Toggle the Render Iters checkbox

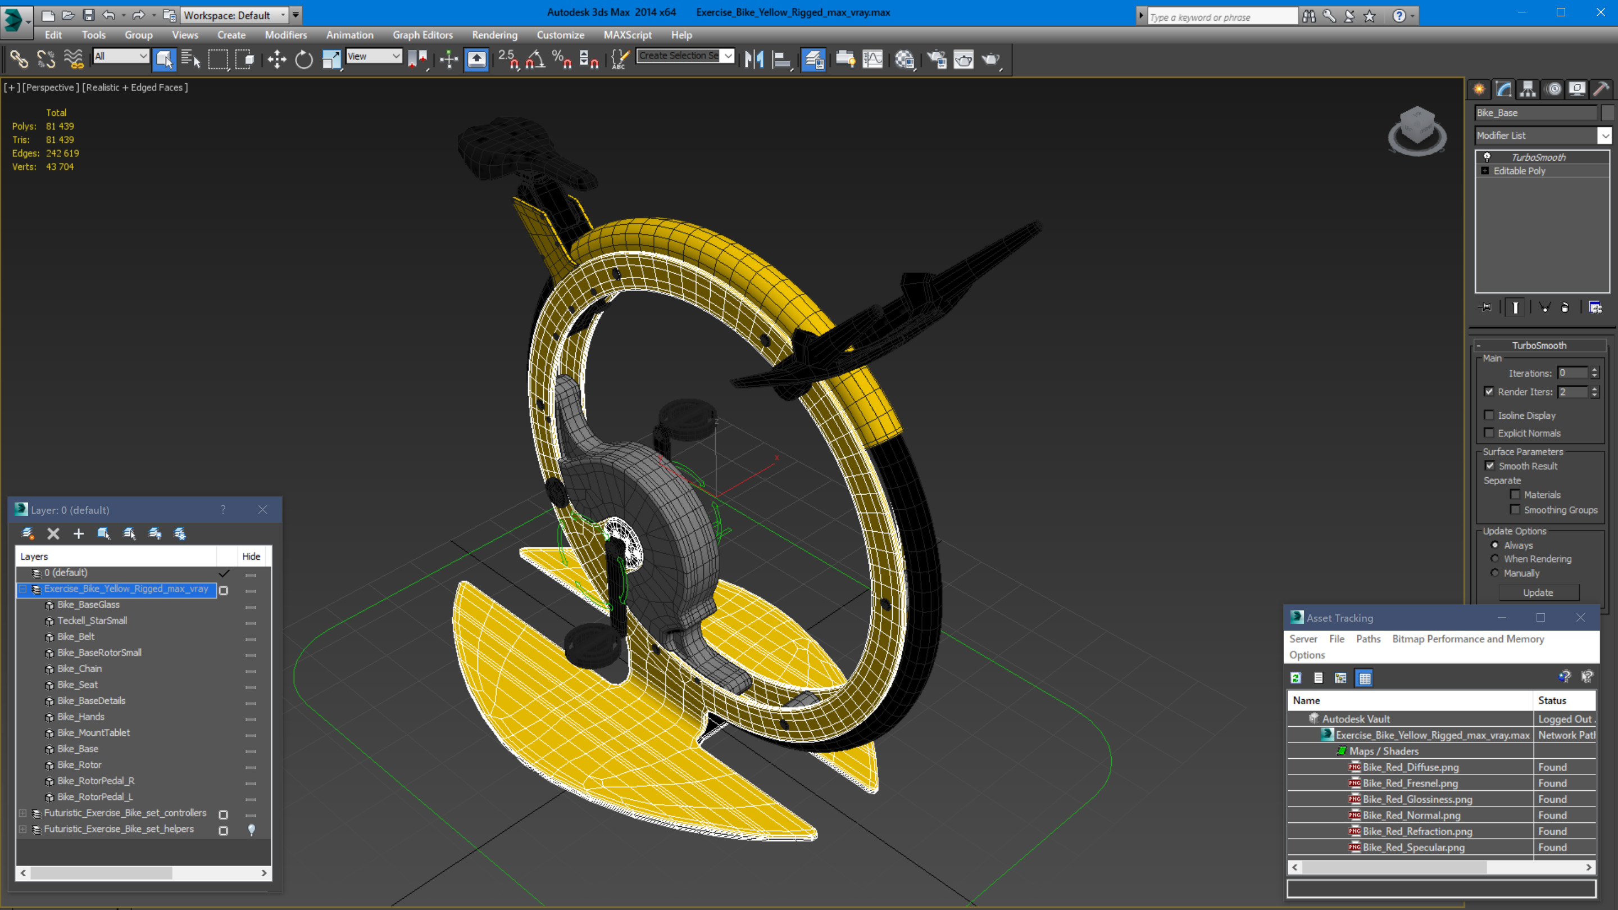tap(1489, 392)
